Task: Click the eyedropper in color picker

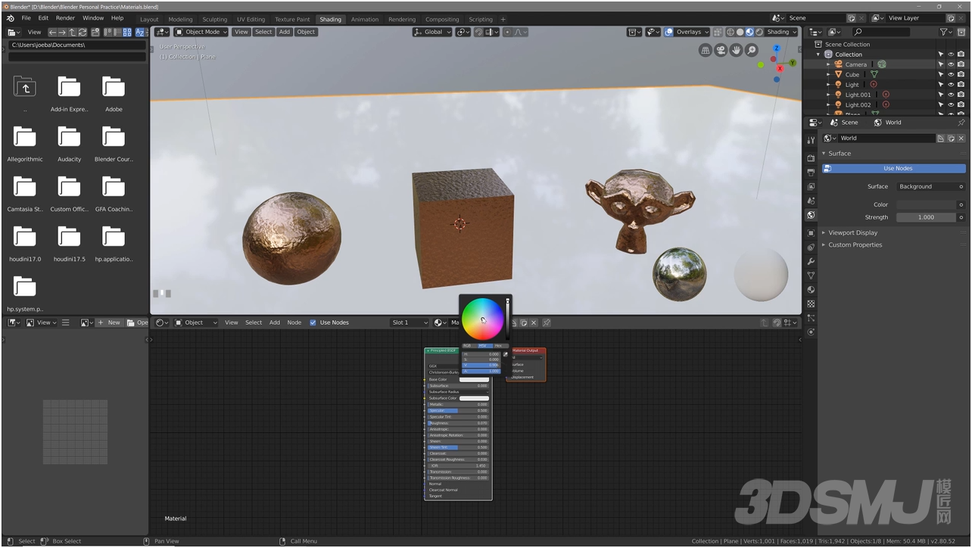Action: (x=505, y=354)
